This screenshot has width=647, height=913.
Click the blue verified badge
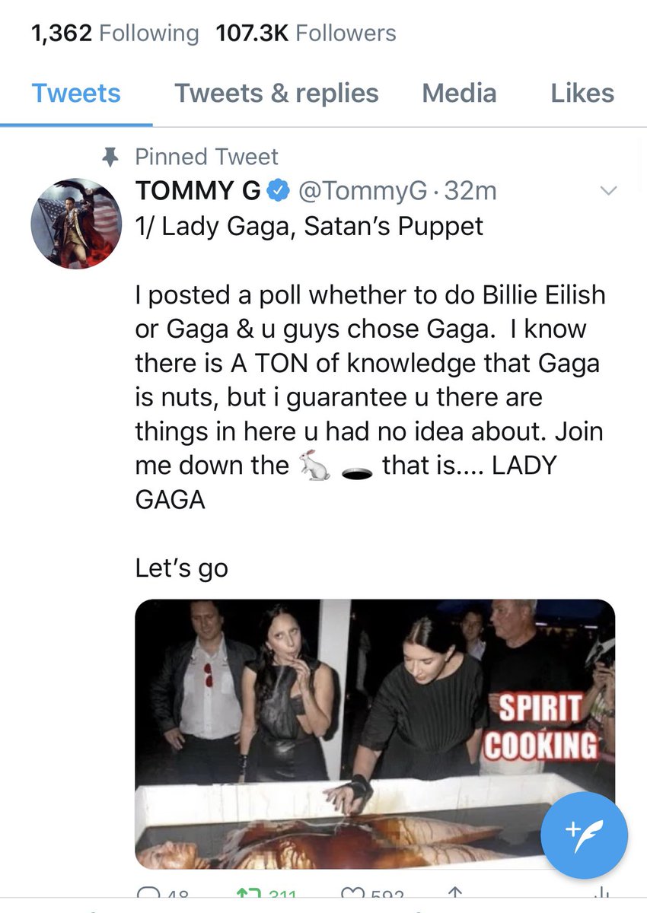(279, 191)
